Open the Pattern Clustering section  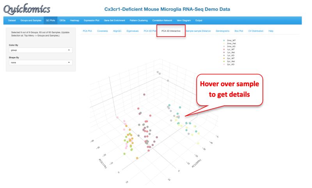(x=138, y=21)
